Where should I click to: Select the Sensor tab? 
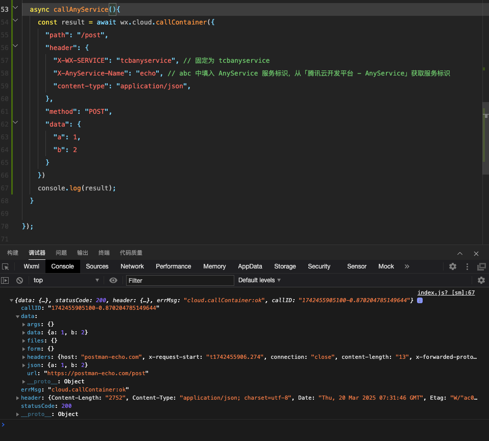click(x=357, y=266)
